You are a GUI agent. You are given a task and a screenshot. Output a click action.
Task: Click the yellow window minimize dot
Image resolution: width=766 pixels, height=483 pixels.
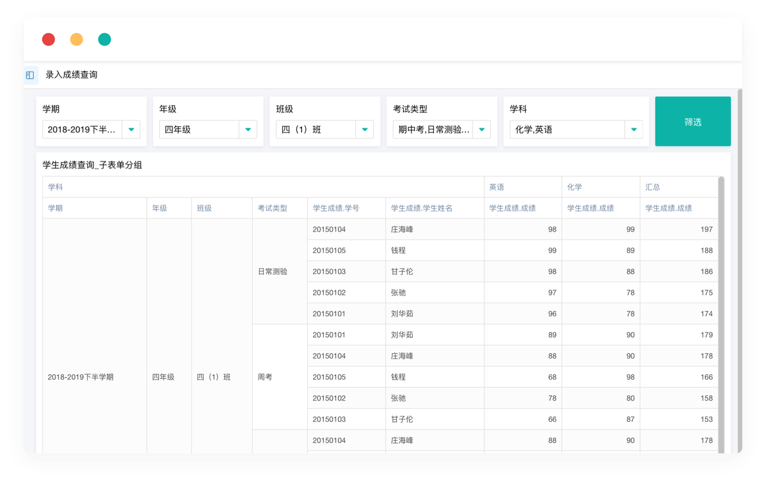click(x=76, y=40)
